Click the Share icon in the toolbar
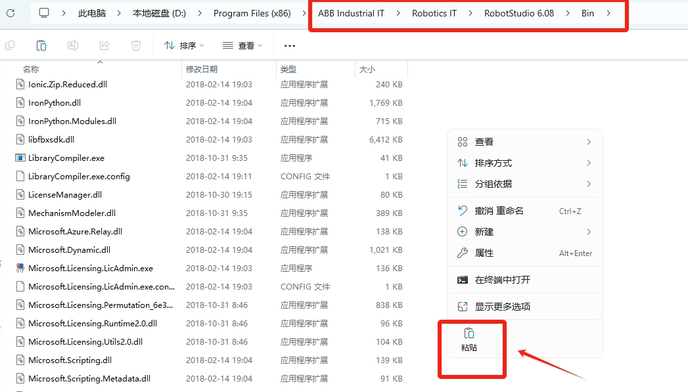Viewport: 688px width, 392px height. (x=104, y=45)
